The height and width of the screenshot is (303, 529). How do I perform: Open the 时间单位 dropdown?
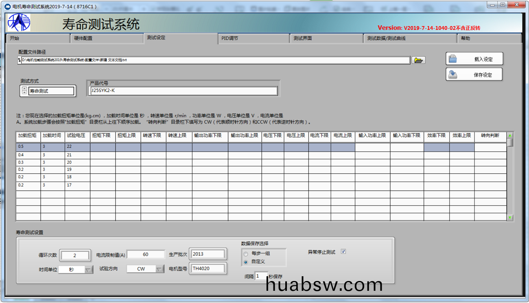89,269
